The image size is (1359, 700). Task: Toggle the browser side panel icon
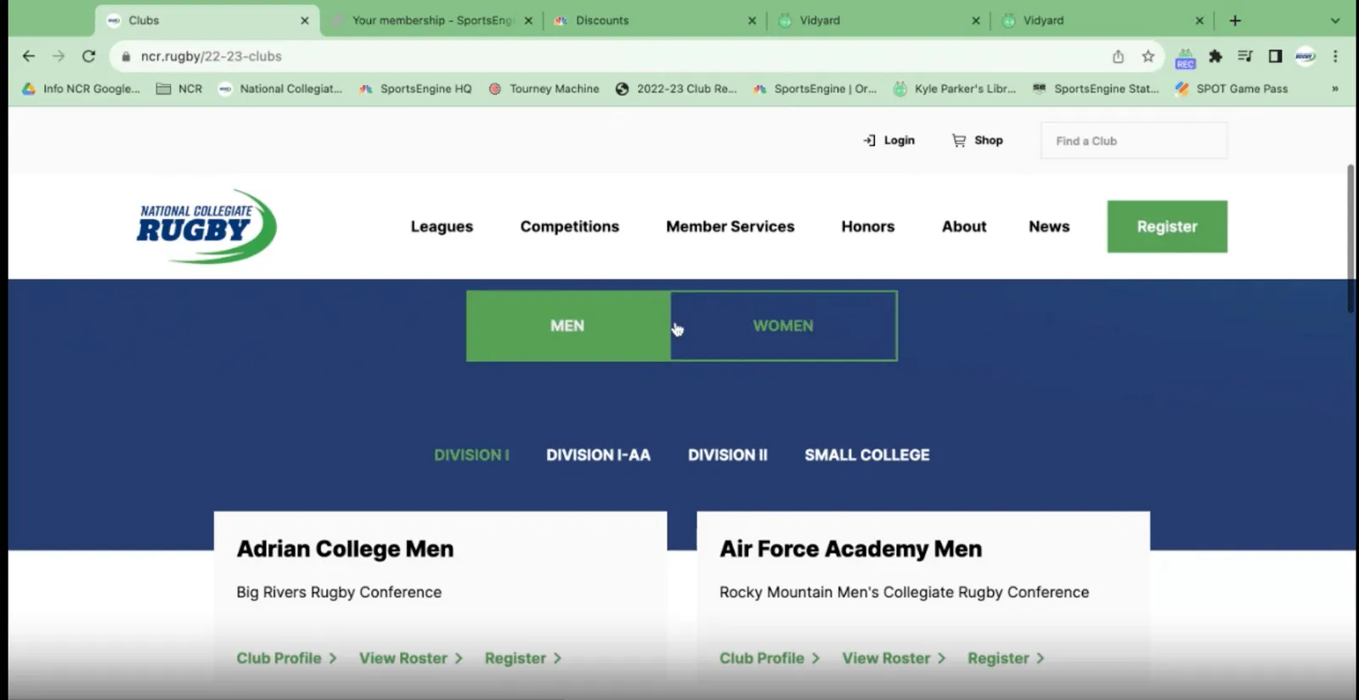point(1275,56)
